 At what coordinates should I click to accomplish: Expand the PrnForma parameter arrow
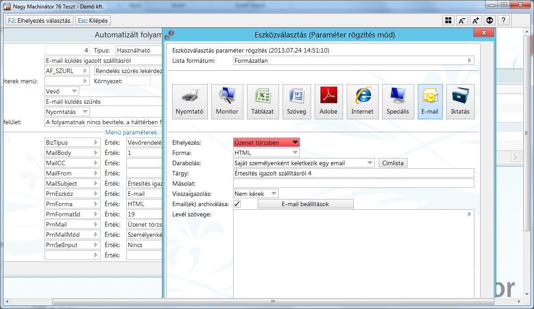coord(96,204)
